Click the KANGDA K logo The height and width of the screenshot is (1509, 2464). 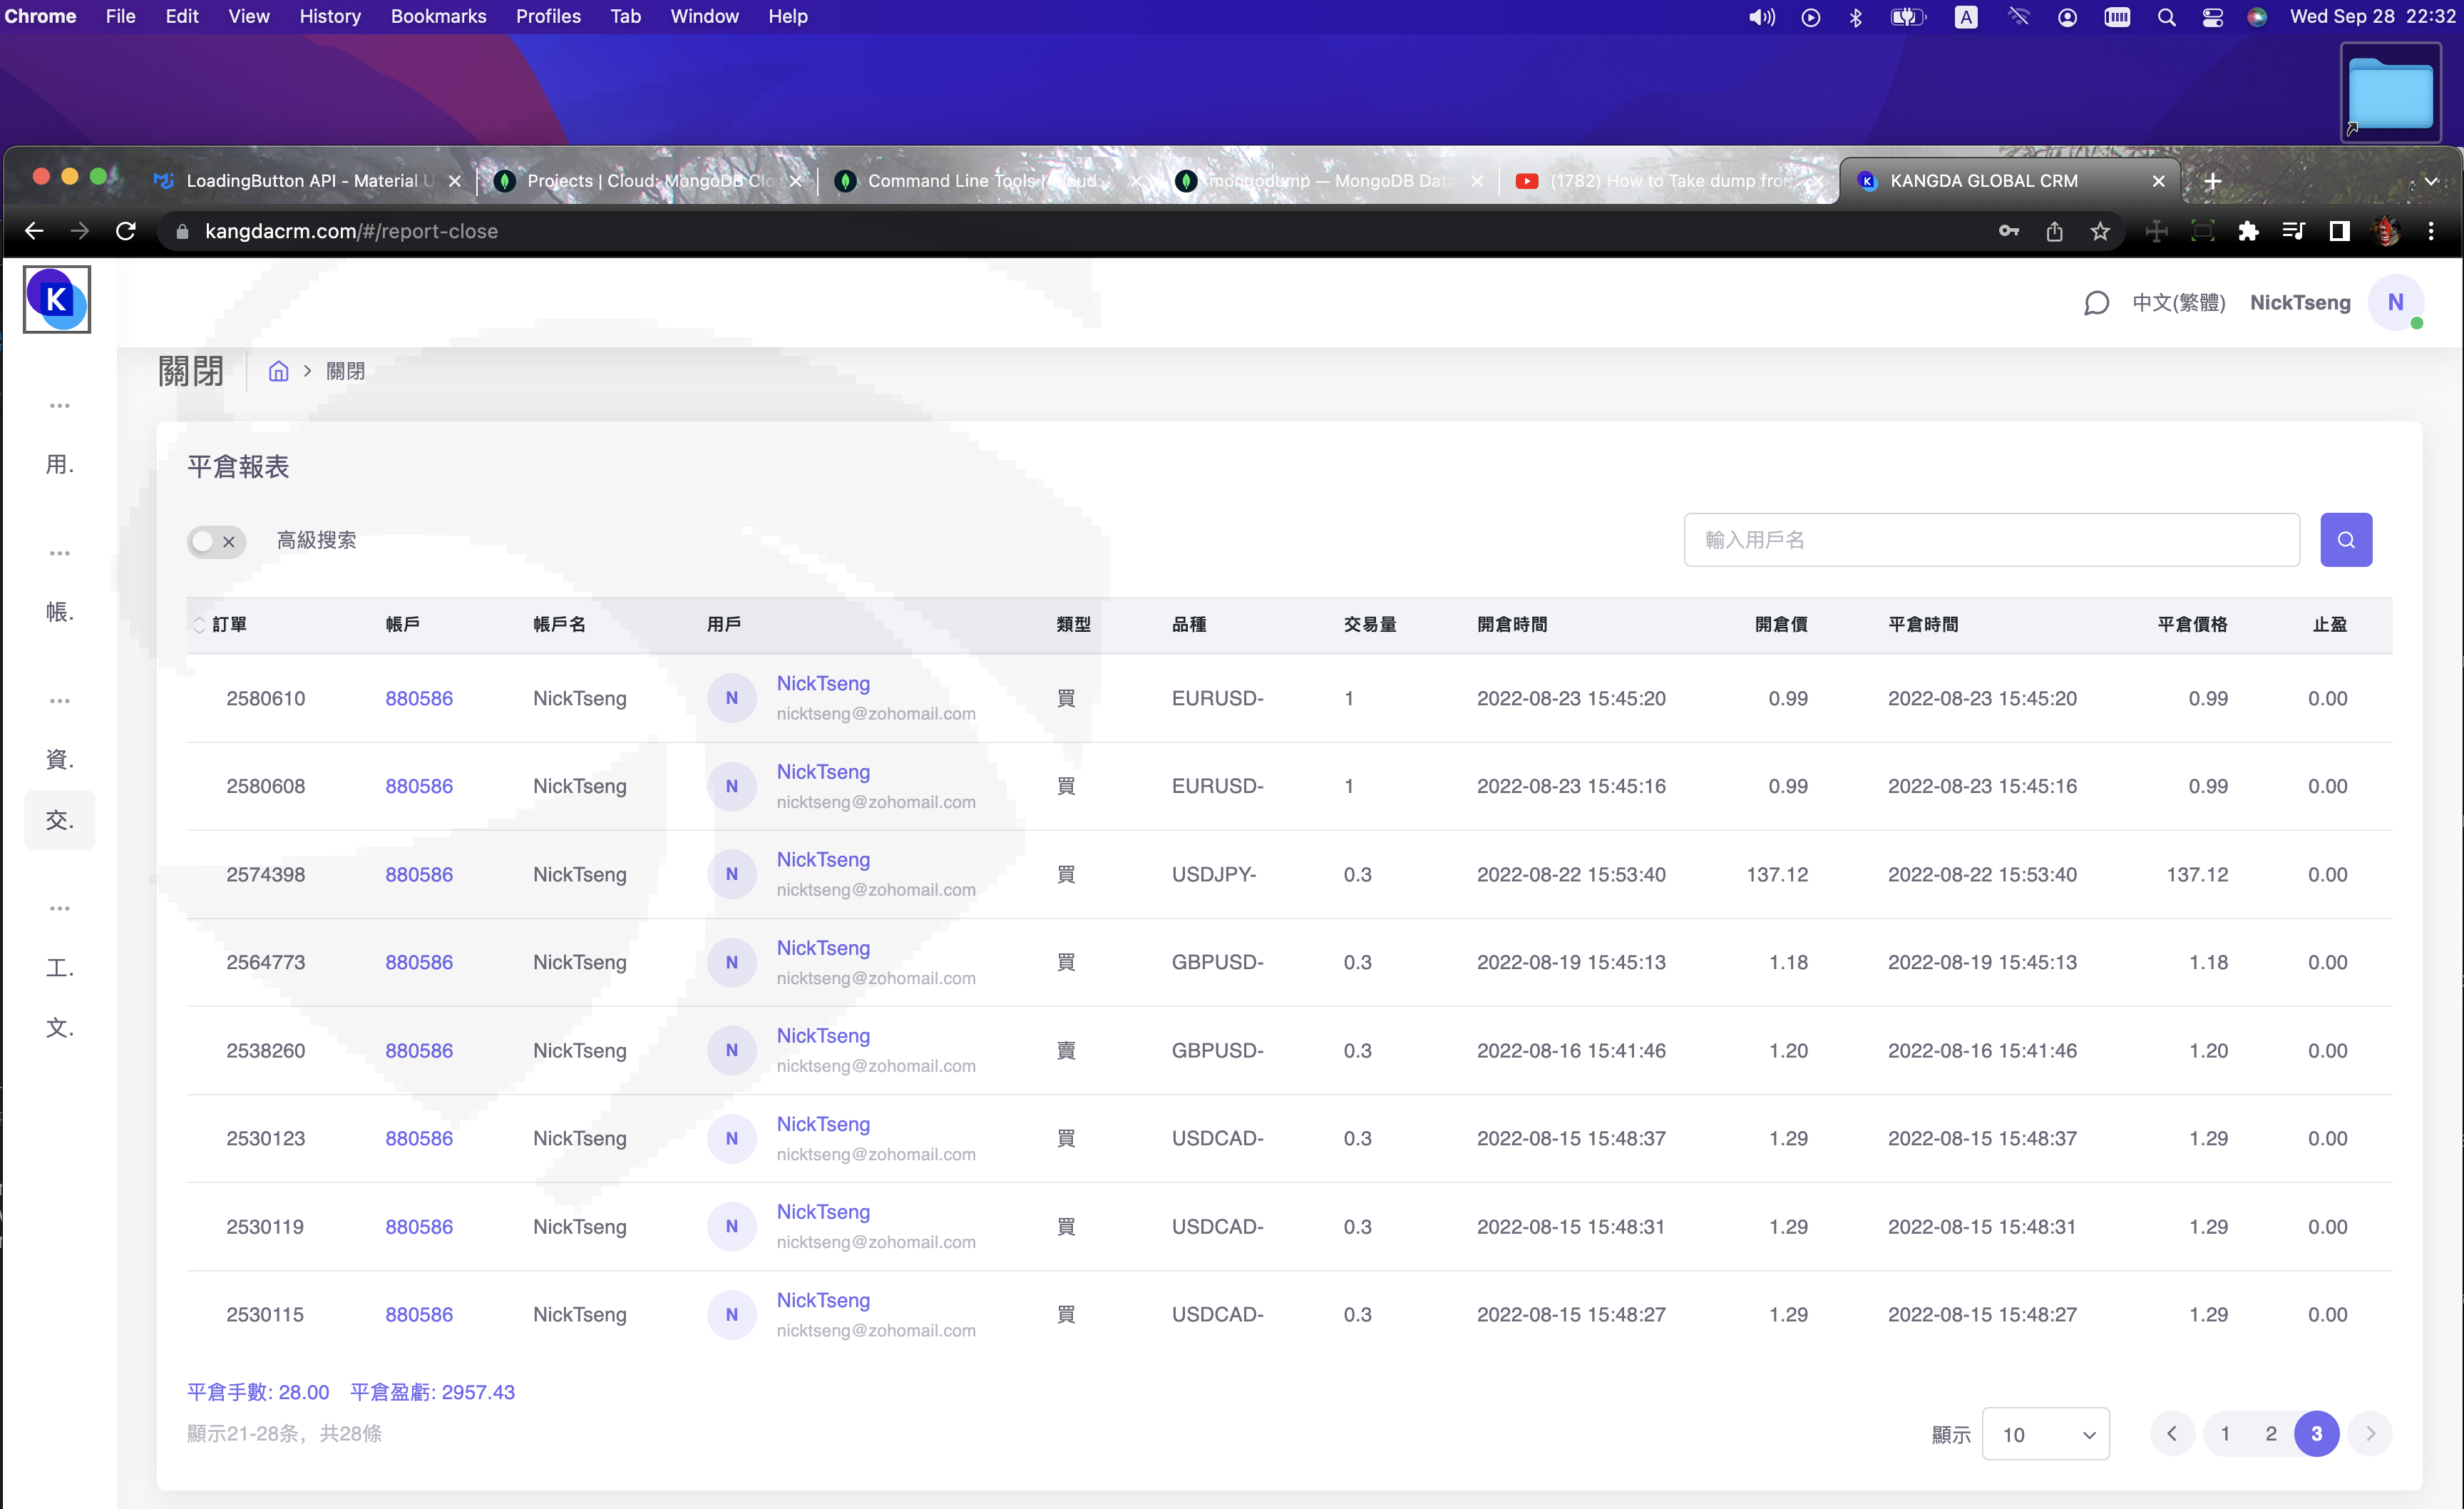point(57,299)
